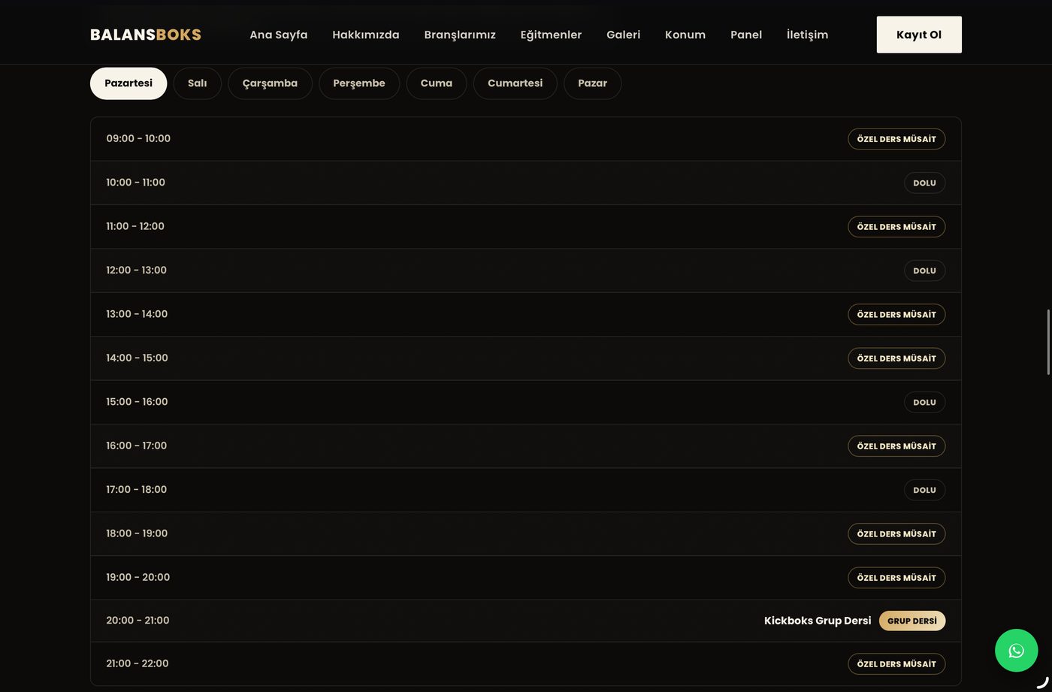The image size is (1052, 692).
Task: Click the Kickboks Grup Dersi label
Action: click(818, 621)
